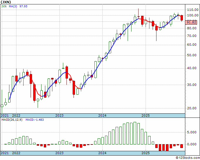The height and width of the screenshot is (160, 200).
Task: Click the 60.00 price axis label
Action: click(191, 45)
